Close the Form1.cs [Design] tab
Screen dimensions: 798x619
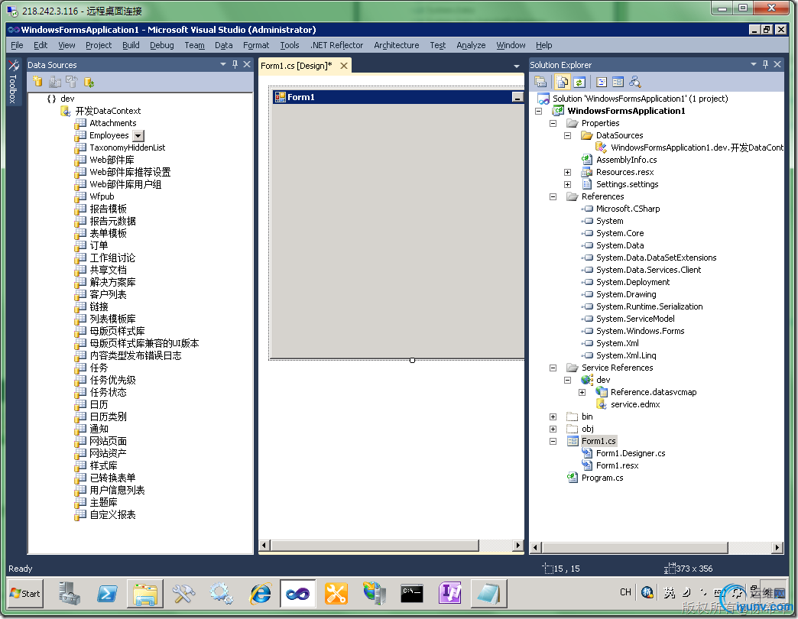[x=344, y=66]
